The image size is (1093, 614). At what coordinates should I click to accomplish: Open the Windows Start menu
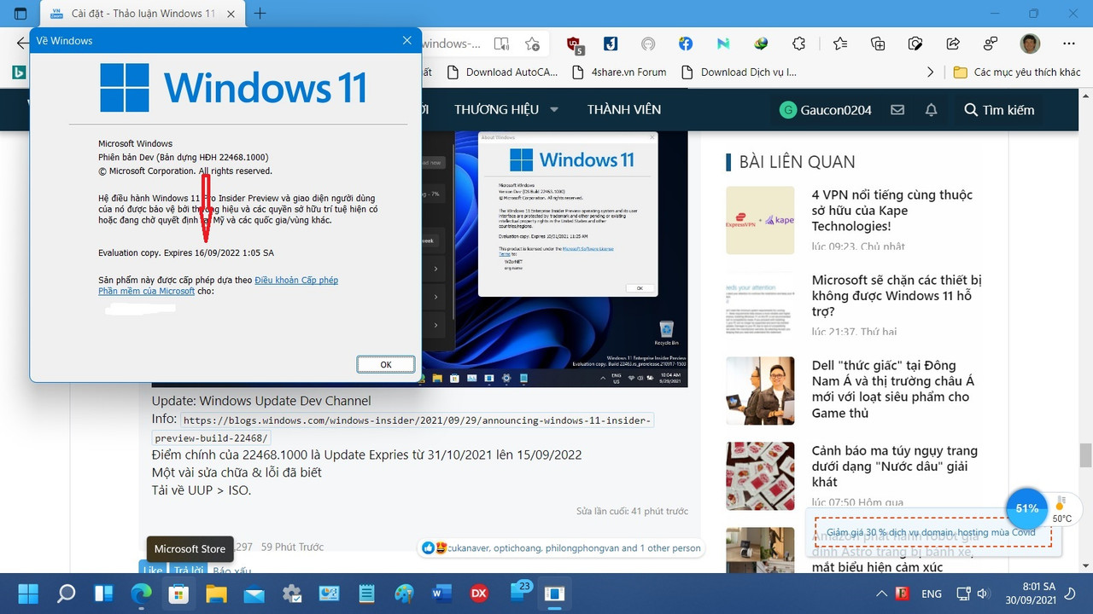click(28, 594)
